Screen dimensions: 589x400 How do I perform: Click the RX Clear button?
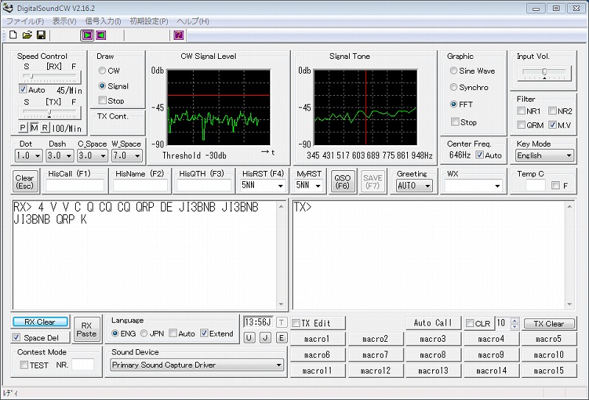coord(40,322)
